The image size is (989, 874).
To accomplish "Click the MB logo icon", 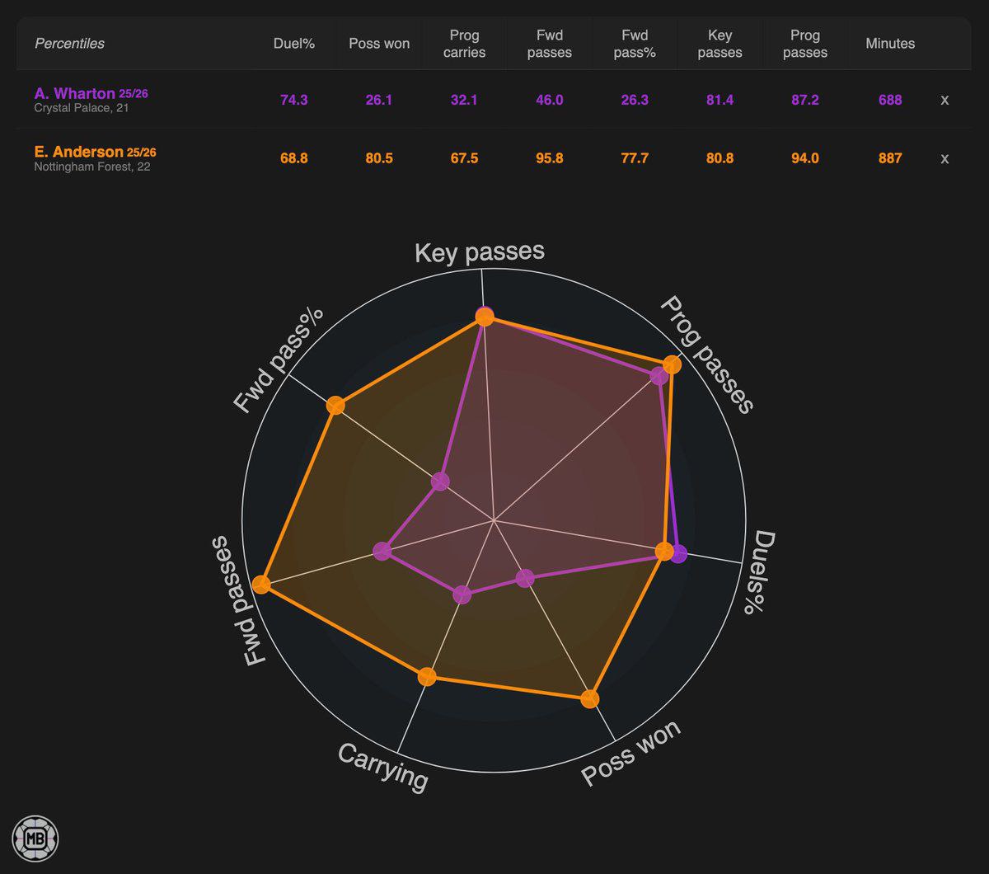I will pyautogui.click(x=35, y=839).
